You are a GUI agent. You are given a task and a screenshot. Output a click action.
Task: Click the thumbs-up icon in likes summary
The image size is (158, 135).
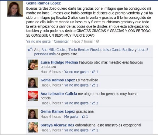30,49
